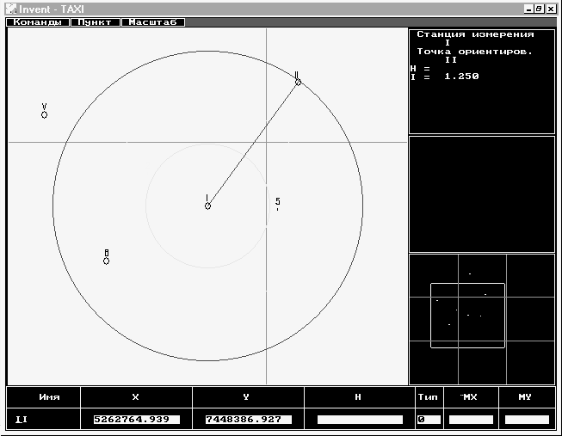562x436 pixels.
Task: Restore the Invent - TAXI window
Action: [x=539, y=9]
